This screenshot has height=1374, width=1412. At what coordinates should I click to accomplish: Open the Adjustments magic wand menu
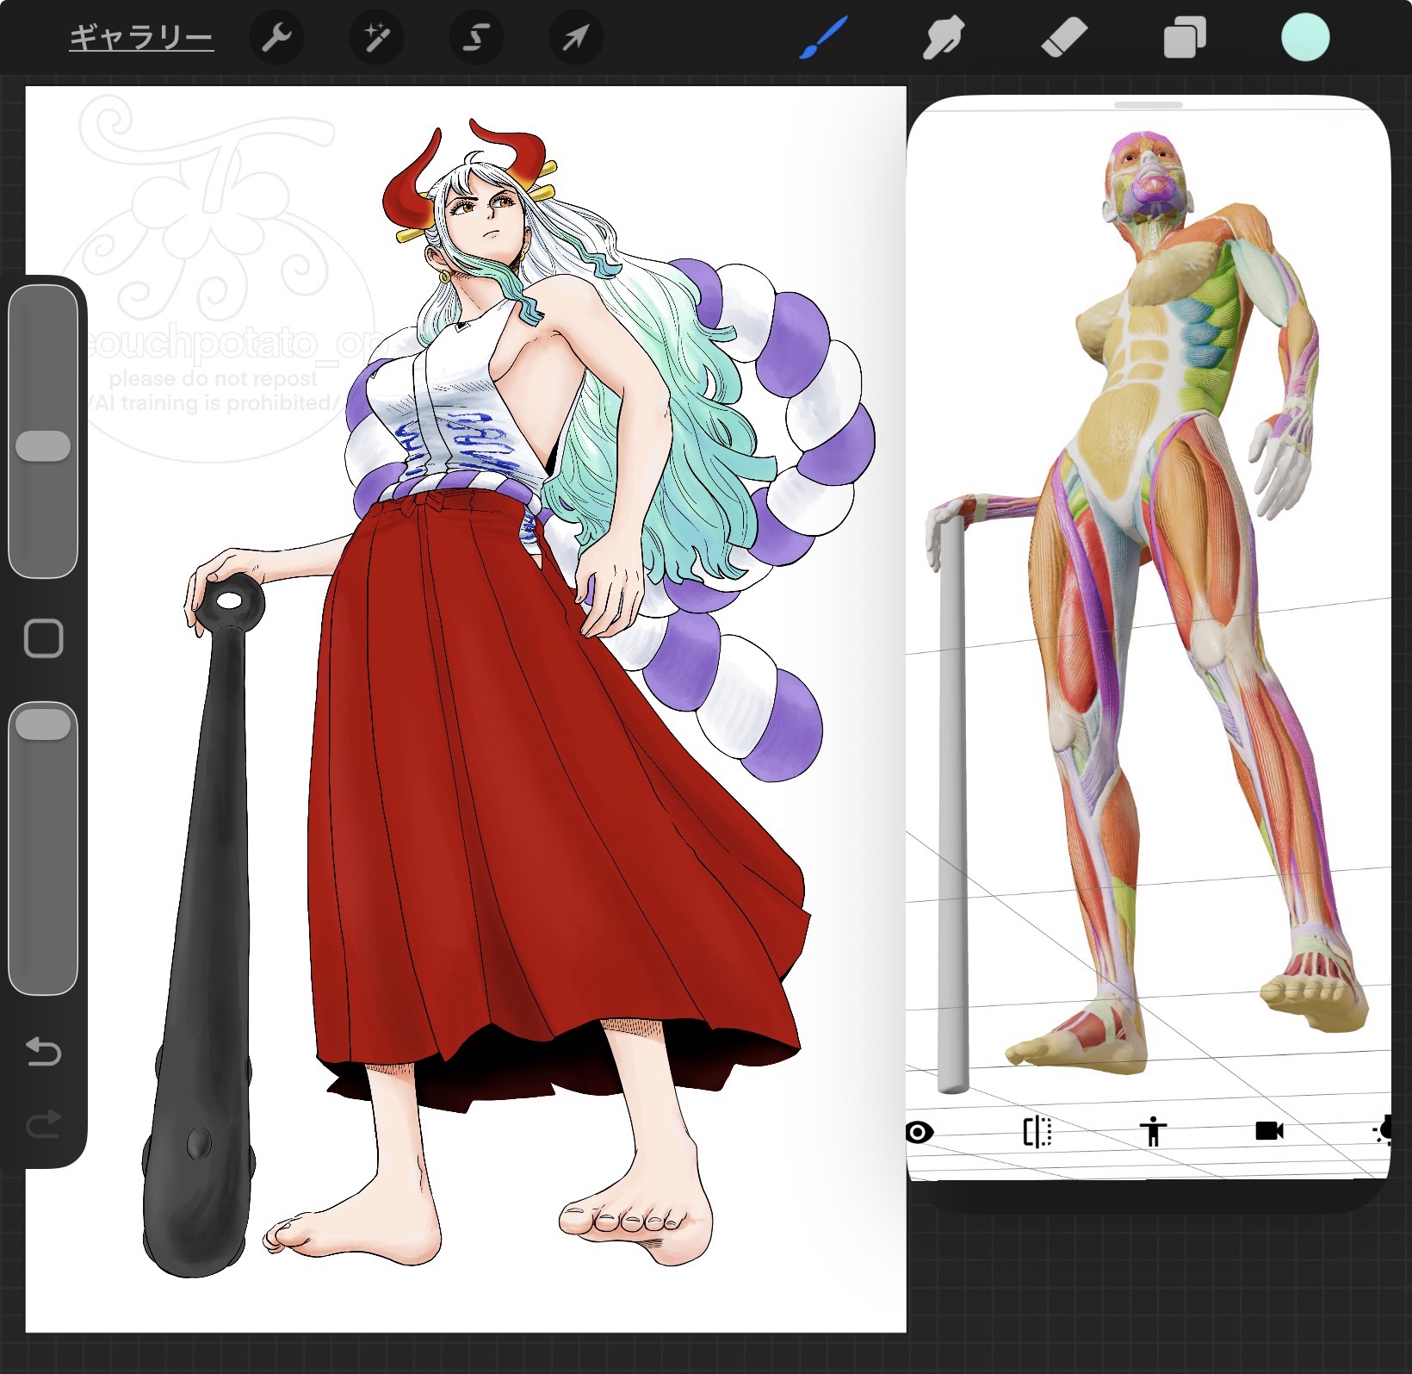coord(376,38)
